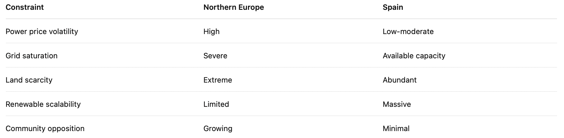Click the Limited value cell
Image resolution: width=564 pixels, height=138 pixels.
(216, 104)
